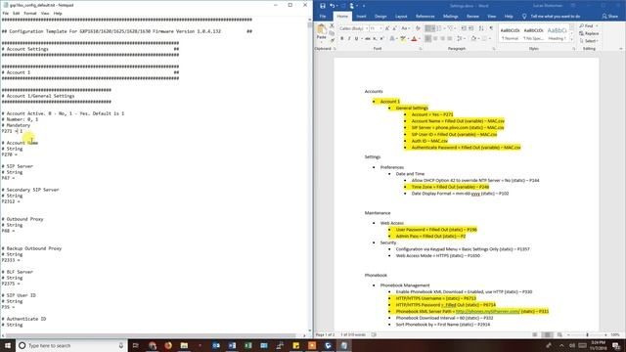
Task: Activate the Format Painter brush
Action: tap(332, 40)
